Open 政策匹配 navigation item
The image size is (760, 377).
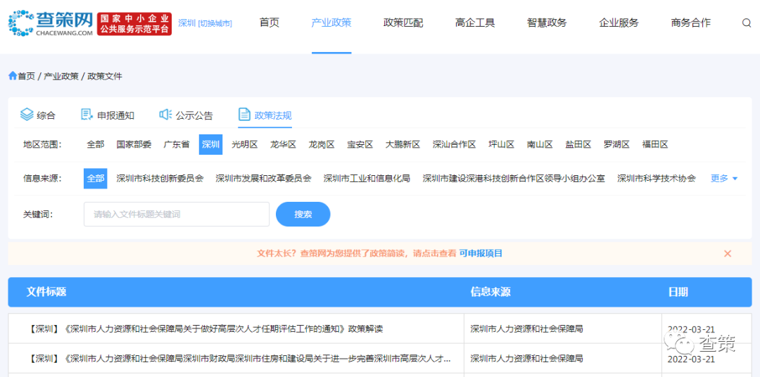pos(403,23)
